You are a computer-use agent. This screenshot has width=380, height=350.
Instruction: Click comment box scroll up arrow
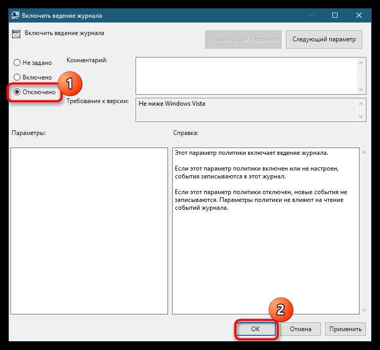pyautogui.click(x=361, y=63)
